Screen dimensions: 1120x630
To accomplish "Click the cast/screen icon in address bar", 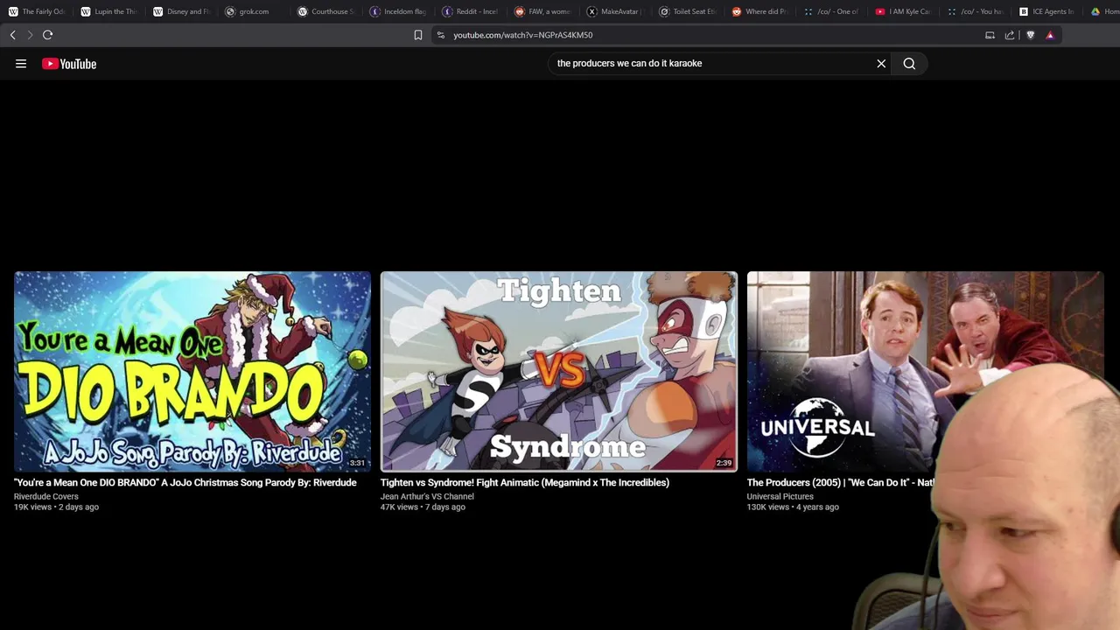I will 990,35.
